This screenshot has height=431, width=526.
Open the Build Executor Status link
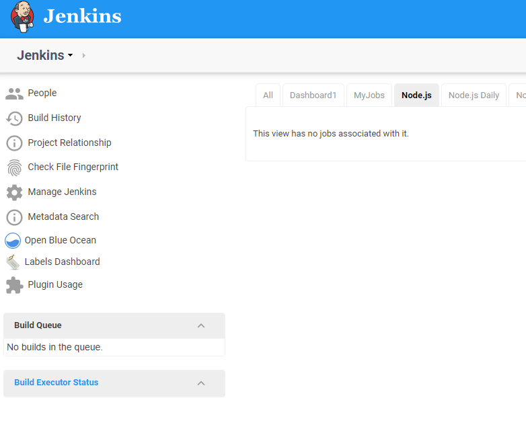coord(56,383)
